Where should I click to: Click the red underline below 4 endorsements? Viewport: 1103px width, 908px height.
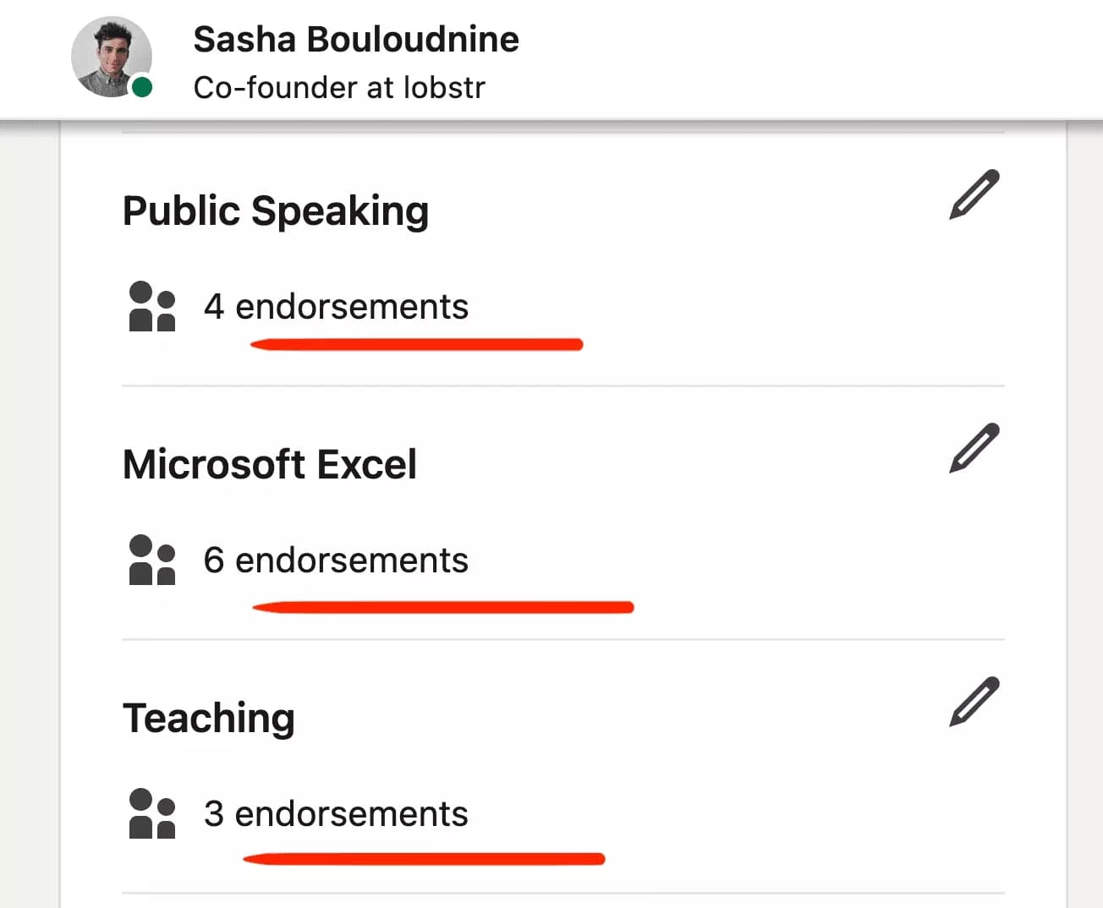click(416, 343)
